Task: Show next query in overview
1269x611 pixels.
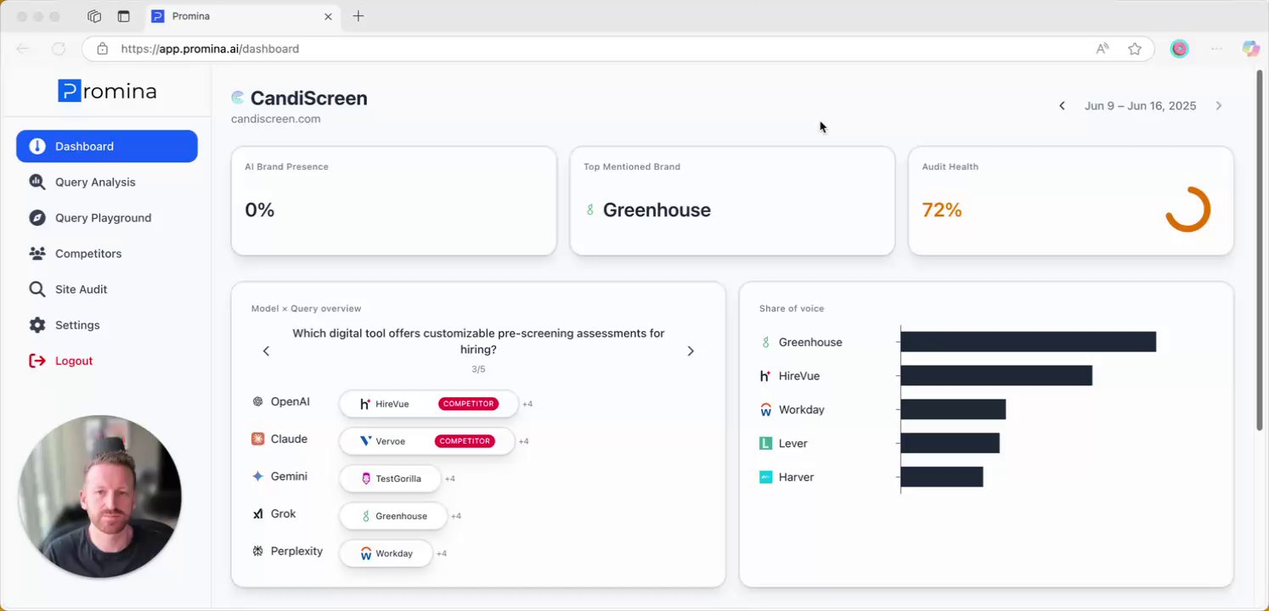Action: click(x=691, y=351)
